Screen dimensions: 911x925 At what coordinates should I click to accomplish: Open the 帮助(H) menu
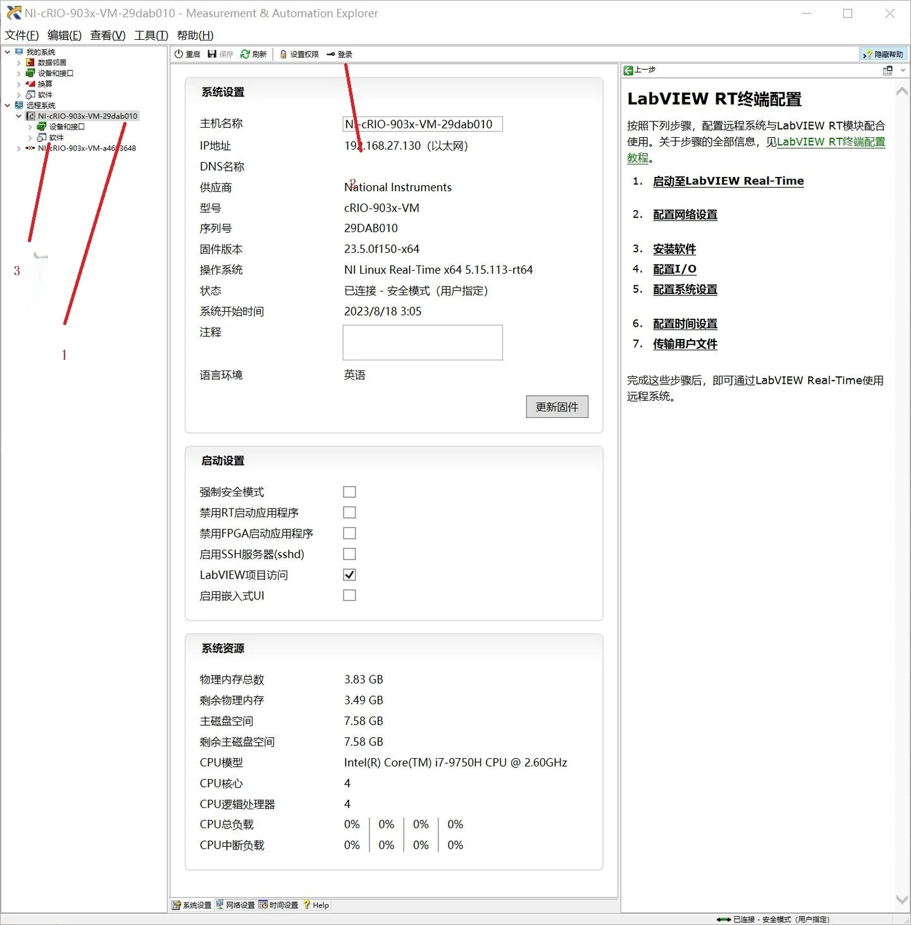(195, 35)
